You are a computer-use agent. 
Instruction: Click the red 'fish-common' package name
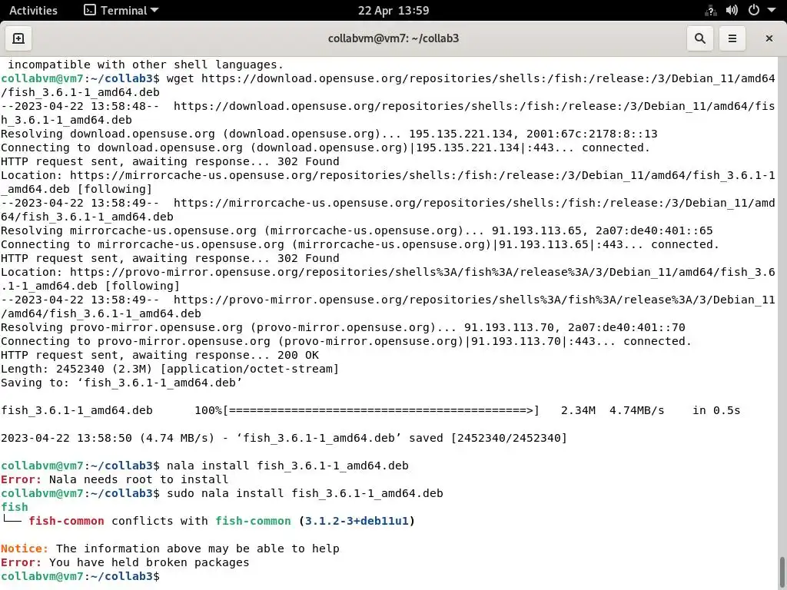pos(66,521)
